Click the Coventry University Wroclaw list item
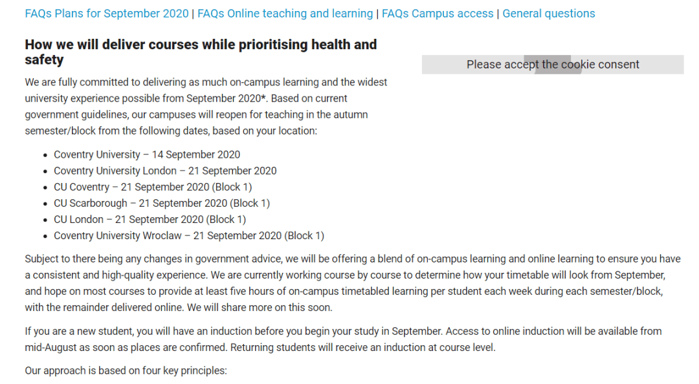Image resolution: width=699 pixels, height=384 pixels. (x=189, y=236)
